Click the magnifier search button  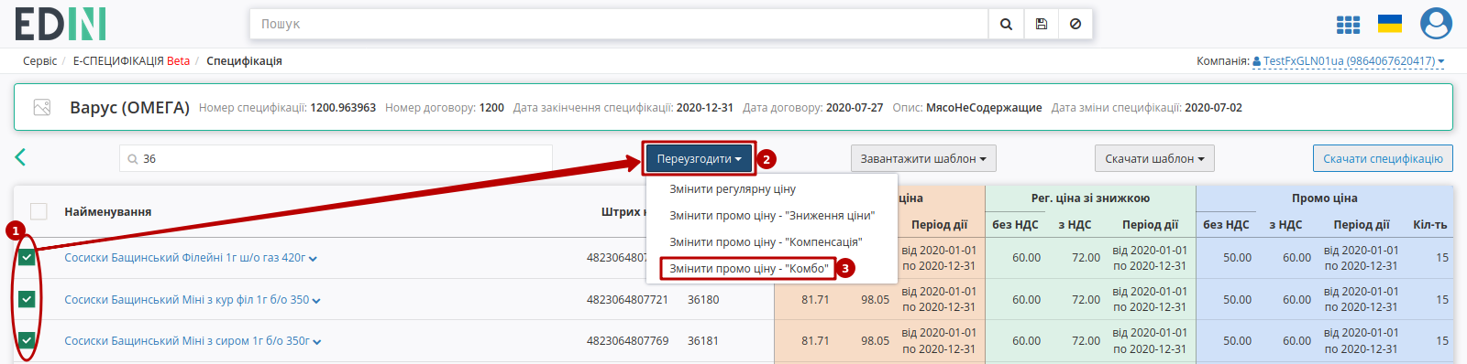(x=1006, y=24)
